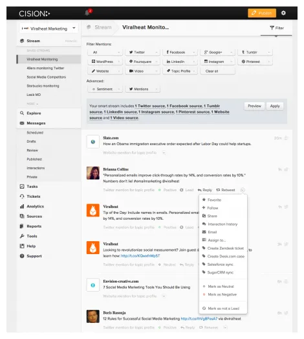
Task: Choose Email in the actions menu
Action: pyautogui.click(x=223, y=232)
